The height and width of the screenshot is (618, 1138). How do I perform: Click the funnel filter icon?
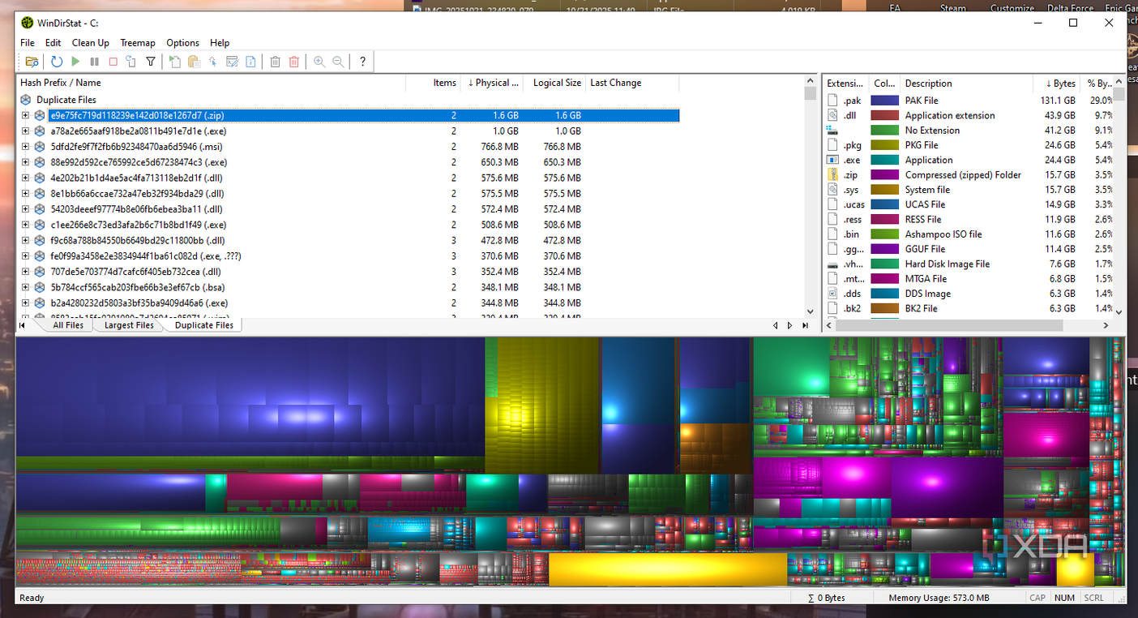pos(151,62)
